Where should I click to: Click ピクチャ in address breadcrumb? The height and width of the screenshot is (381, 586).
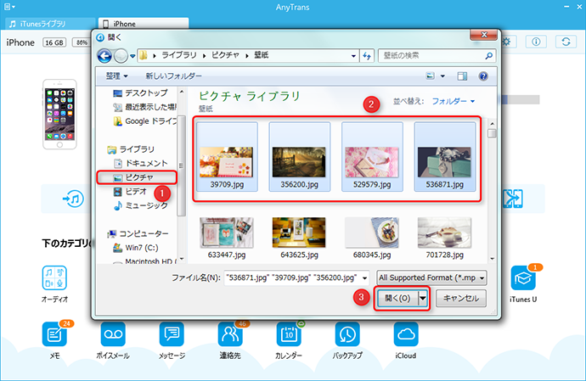coord(225,55)
